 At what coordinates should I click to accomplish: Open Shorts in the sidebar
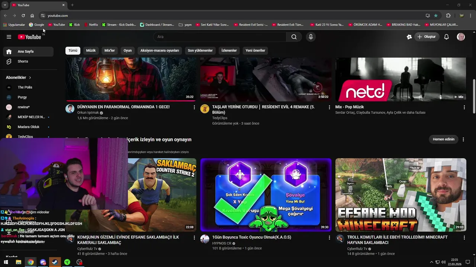pos(28,61)
